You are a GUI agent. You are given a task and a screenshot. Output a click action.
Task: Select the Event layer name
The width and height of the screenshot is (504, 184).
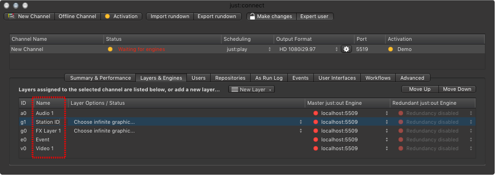click(42, 140)
